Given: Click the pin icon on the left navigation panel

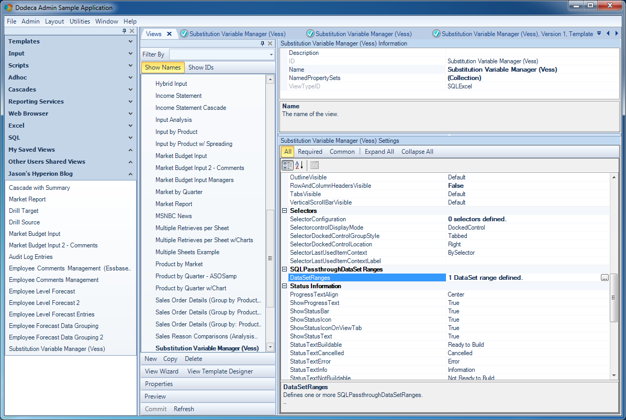Looking at the screenshot, I should tap(124, 31).
